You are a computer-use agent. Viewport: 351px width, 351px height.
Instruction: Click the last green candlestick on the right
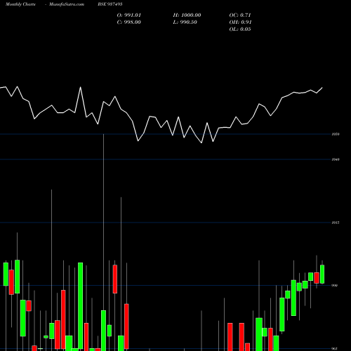tap(322, 274)
